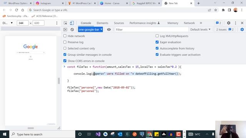Image resolution: width=246 pixels, height=138 pixels.
Task: Open the 2 Issues link
Action: pyautogui.click(x=224, y=30)
